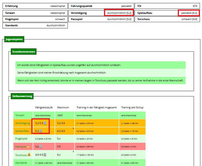Viewport: 202px width, 166px height.
Task: Click the Torwart row label in skill table
Action: 20,115
